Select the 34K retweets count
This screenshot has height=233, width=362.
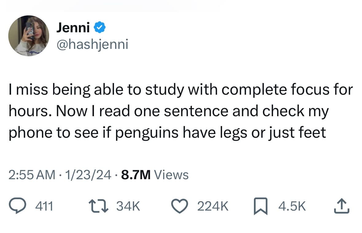[128, 206]
